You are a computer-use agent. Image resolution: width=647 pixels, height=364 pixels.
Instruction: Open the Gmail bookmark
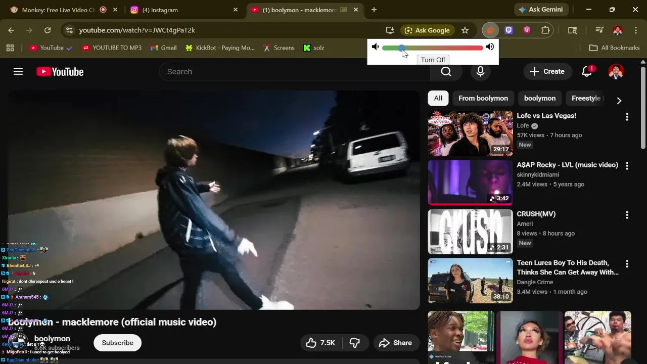163,48
